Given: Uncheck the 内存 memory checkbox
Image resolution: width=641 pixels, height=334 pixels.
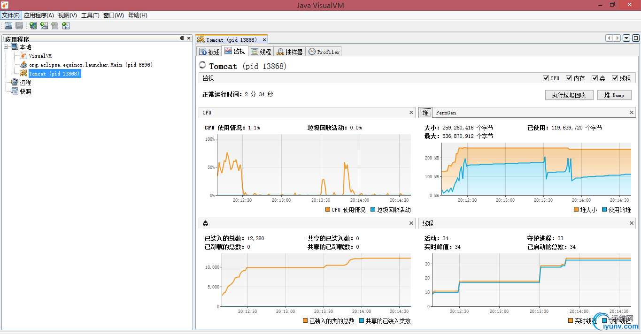Looking at the screenshot, I should [x=569, y=78].
